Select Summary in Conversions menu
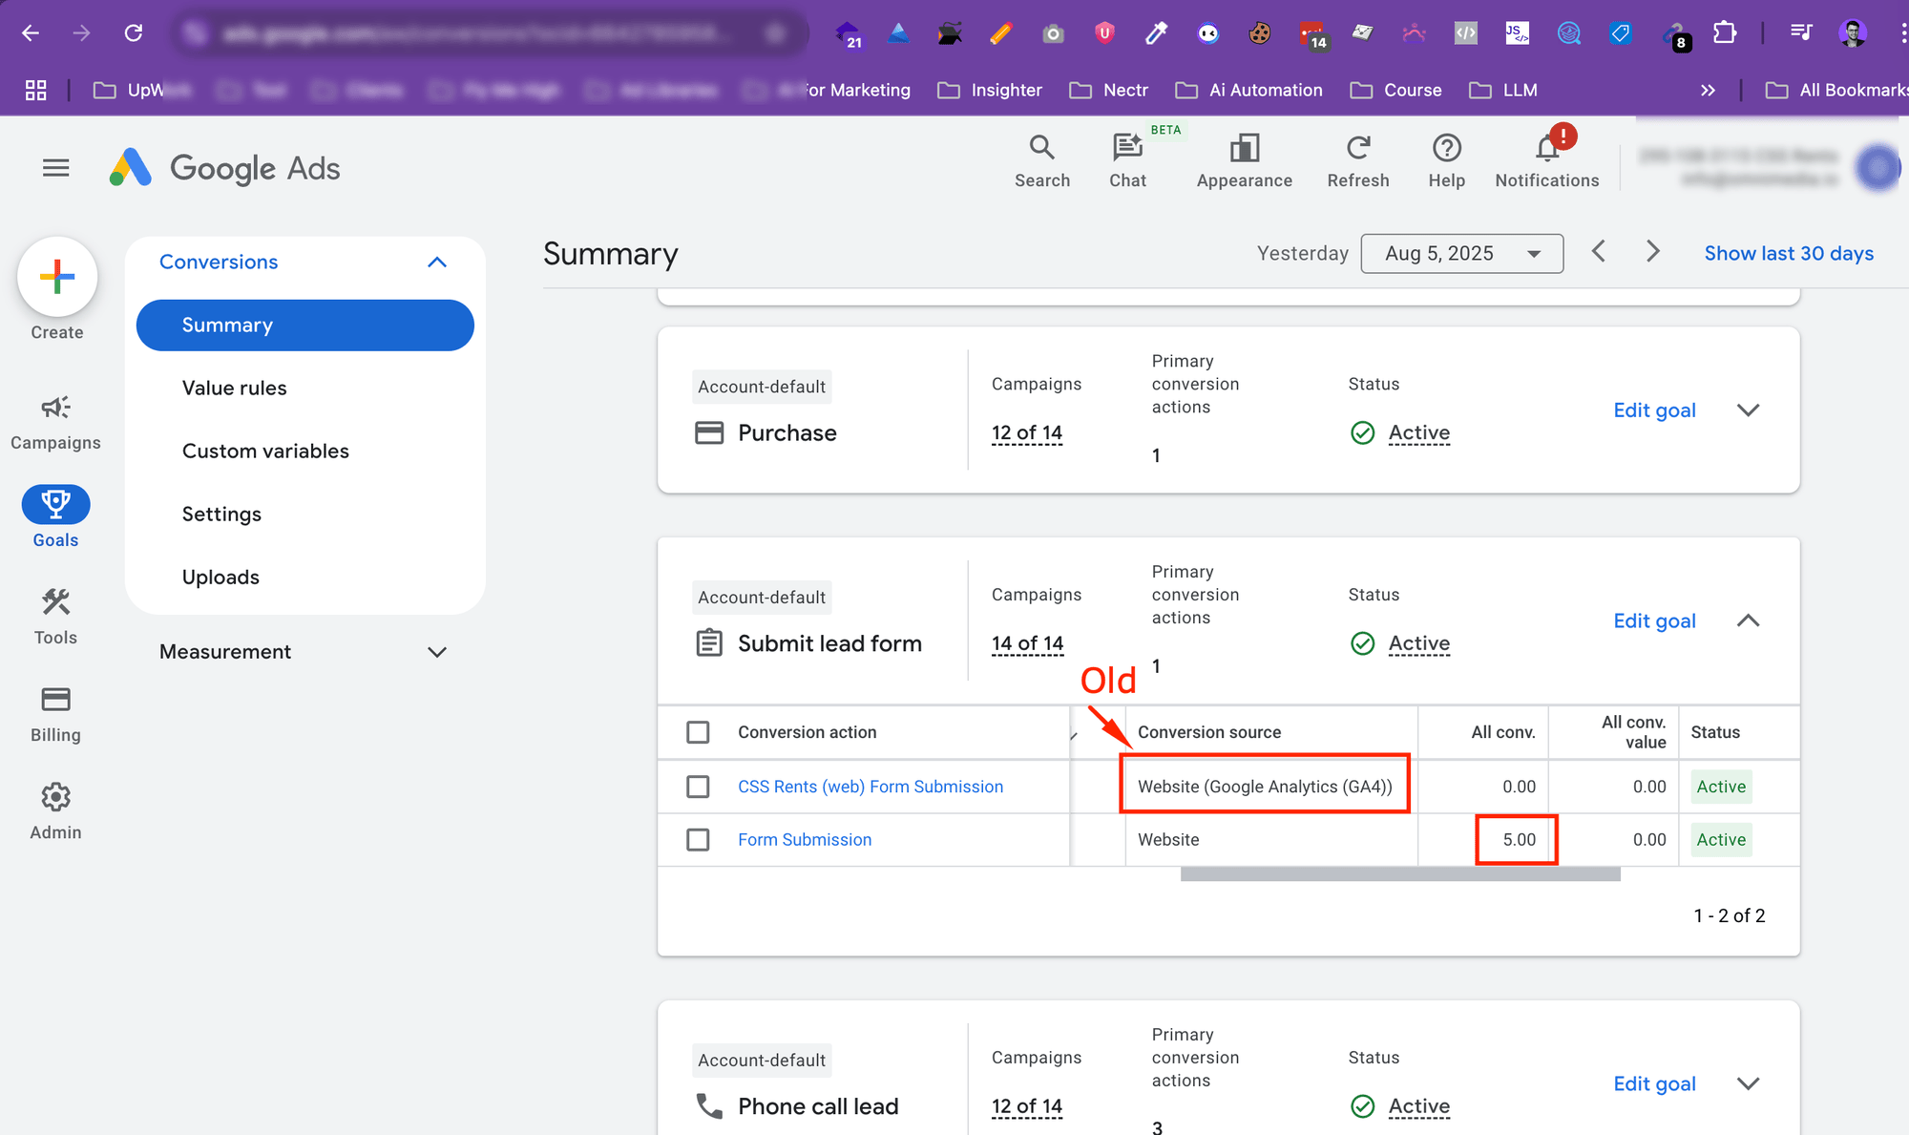 [x=304, y=326]
